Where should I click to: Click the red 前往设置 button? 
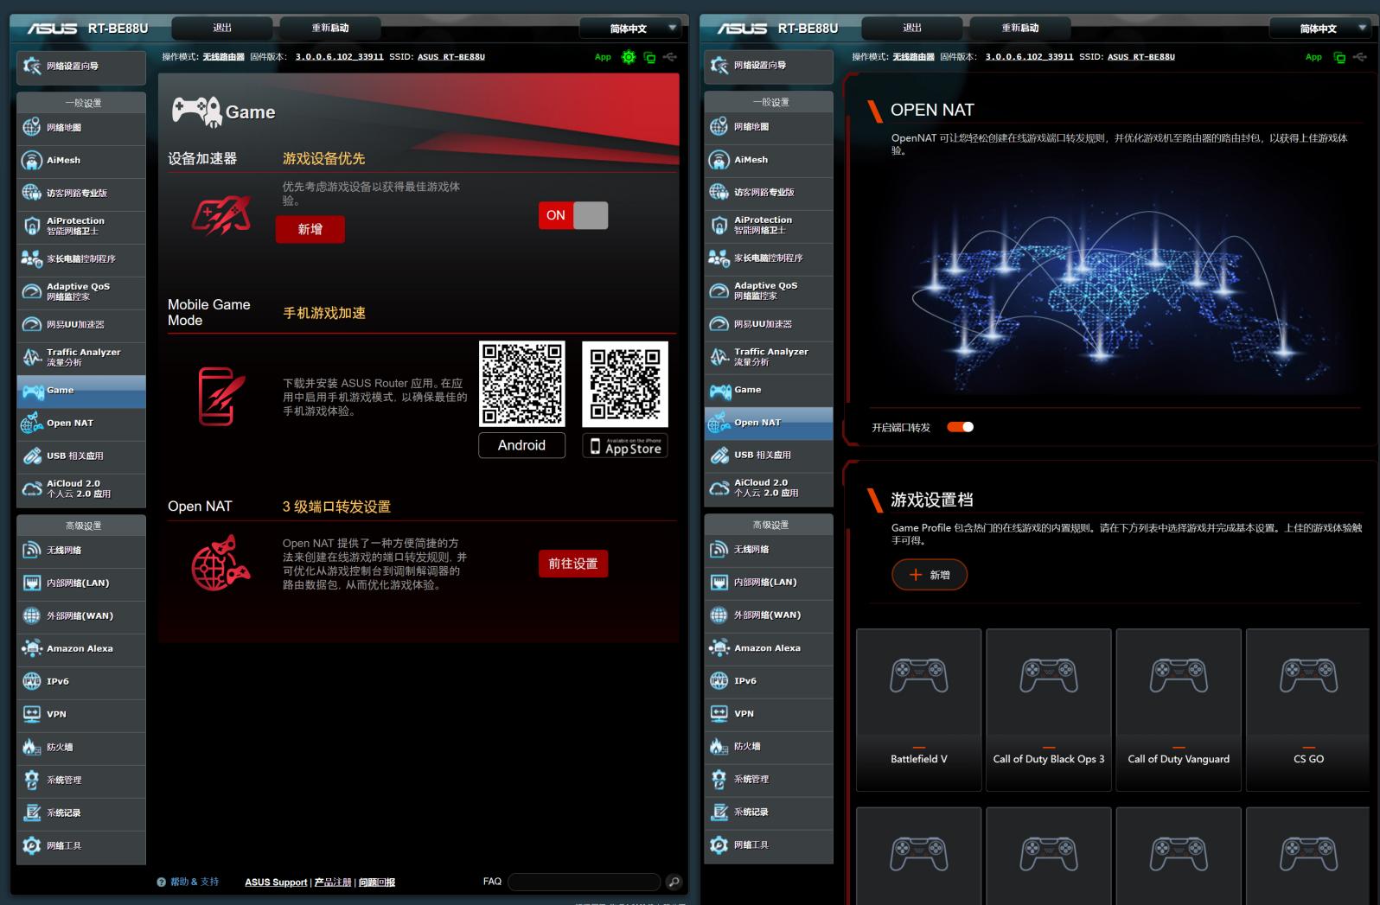pyautogui.click(x=572, y=564)
